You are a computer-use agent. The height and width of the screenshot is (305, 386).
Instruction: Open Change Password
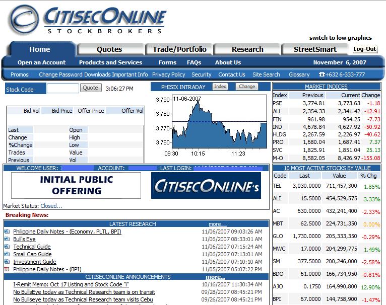[60, 74]
